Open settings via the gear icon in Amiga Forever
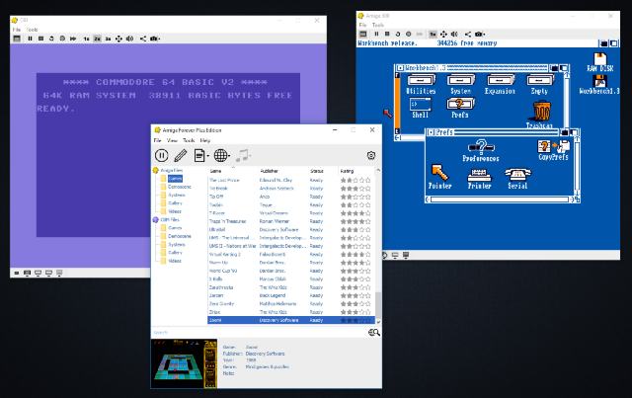 371,155
